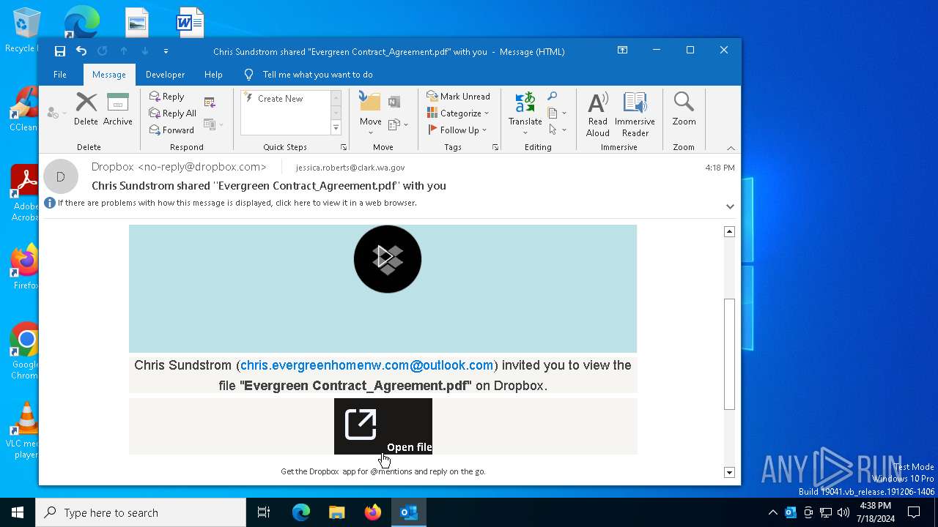Click the Undo arrow in the title bar
The height and width of the screenshot is (527, 938).
click(x=81, y=51)
